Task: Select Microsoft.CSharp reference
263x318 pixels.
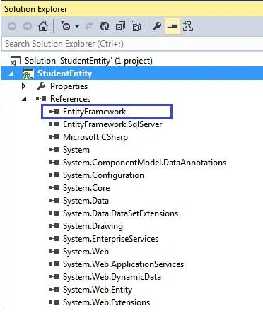Action: pyautogui.click(x=95, y=137)
